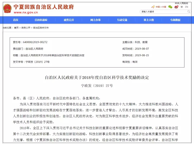Go to the 首页 navigation tab
Image resolution: width=194 pixels, height=144 pixels.
pyautogui.click(x=16, y=20)
